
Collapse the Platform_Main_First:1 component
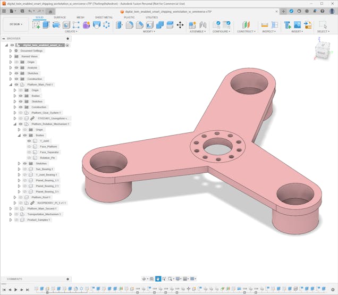(x=10, y=85)
